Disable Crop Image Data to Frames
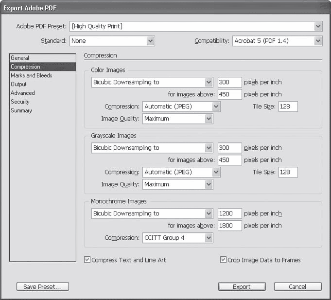 pos(224,260)
